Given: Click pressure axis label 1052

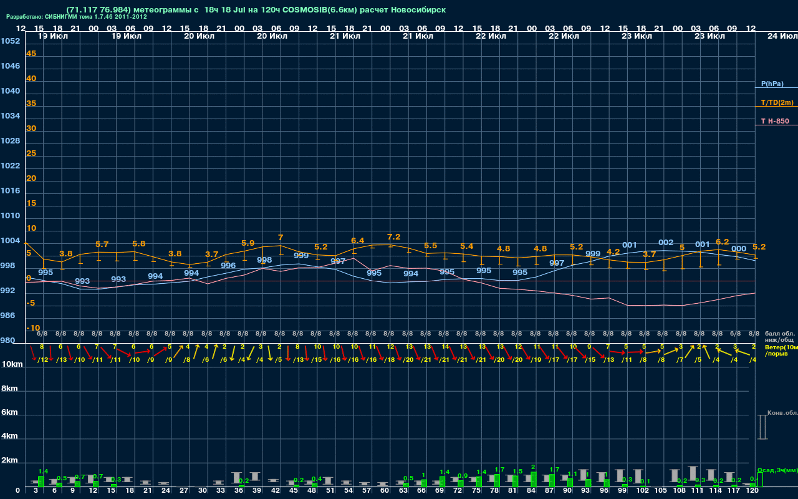Looking at the screenshot, I should pyautogui.click(x=10, y=41).
